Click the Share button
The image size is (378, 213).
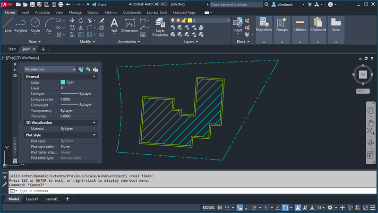click(99, 4)
